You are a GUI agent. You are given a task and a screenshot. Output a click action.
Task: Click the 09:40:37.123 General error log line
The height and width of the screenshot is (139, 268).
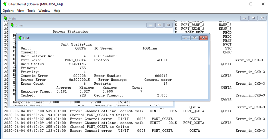pos(134,131)
